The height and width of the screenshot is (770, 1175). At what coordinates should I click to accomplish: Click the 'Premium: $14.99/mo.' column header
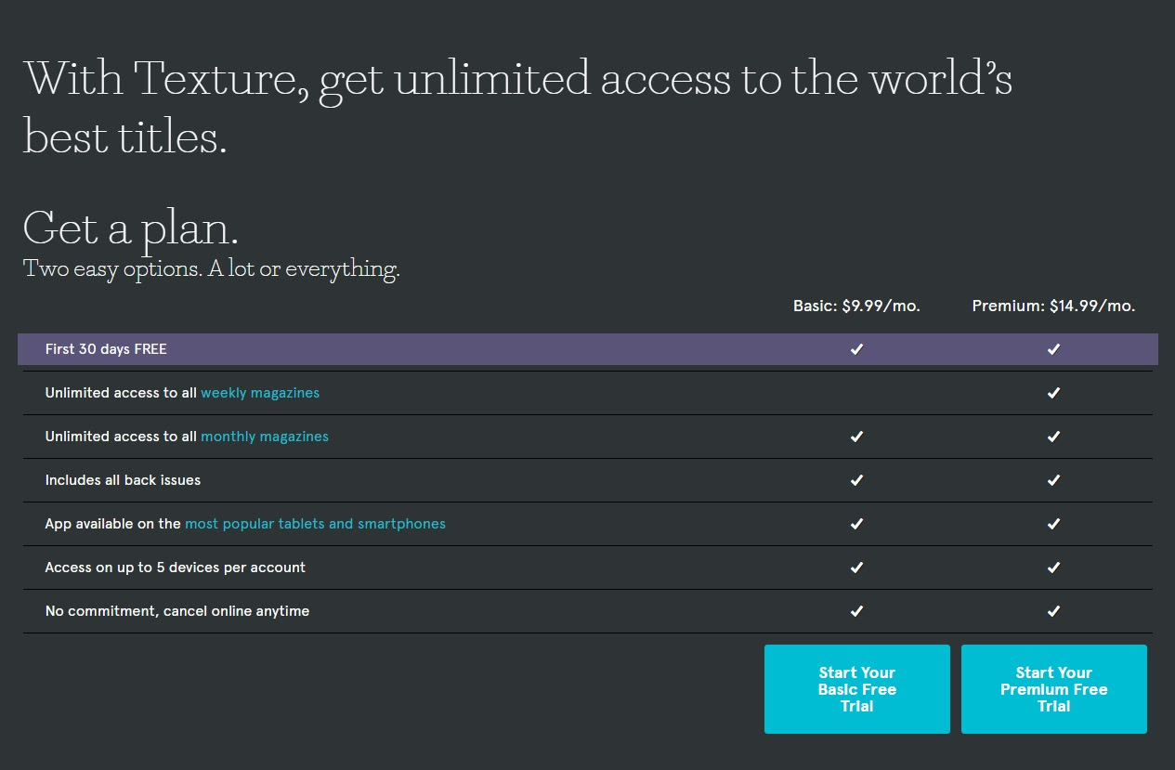click(x=1053, y=306)
